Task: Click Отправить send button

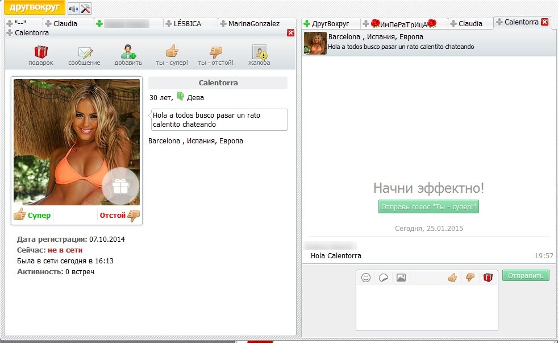Action: coord(526,276)
